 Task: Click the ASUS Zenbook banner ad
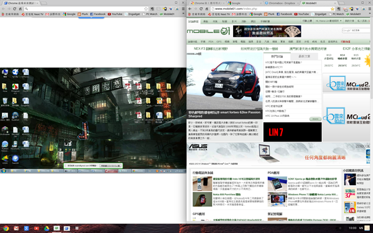click(x=279, y=154)
